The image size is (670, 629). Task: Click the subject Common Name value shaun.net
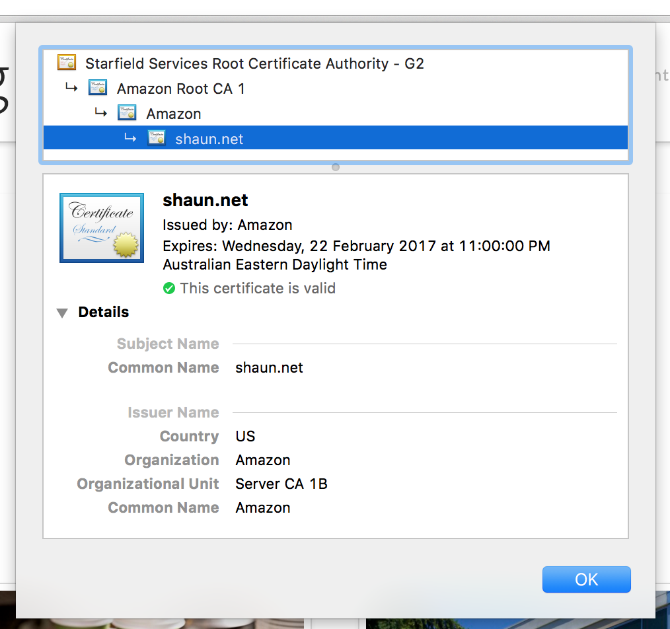point(269,367)
